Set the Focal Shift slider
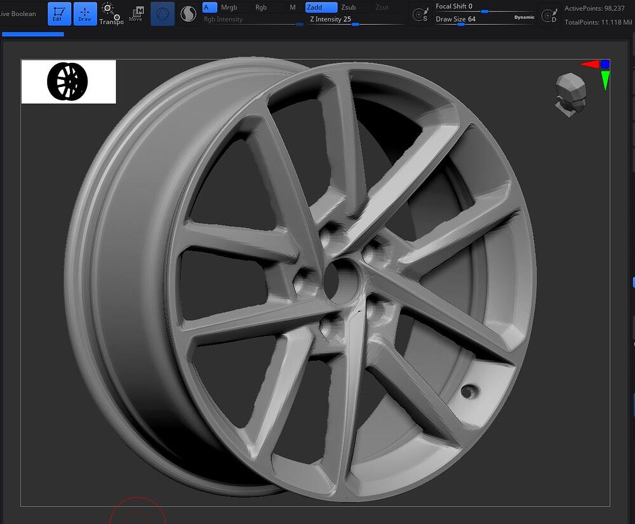635x524 pixels. tap(485, 7)
